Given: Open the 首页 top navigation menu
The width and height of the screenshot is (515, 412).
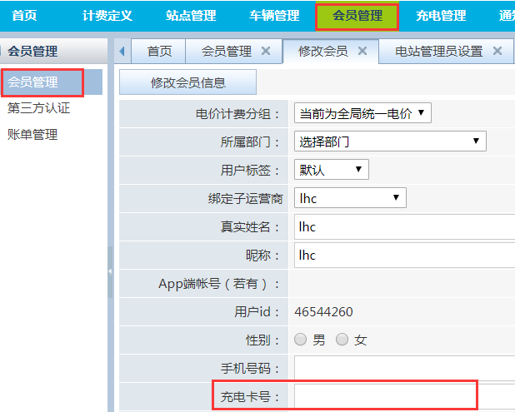Looking at the screenshot, I should pyautogui.click(x=24, y=16).
